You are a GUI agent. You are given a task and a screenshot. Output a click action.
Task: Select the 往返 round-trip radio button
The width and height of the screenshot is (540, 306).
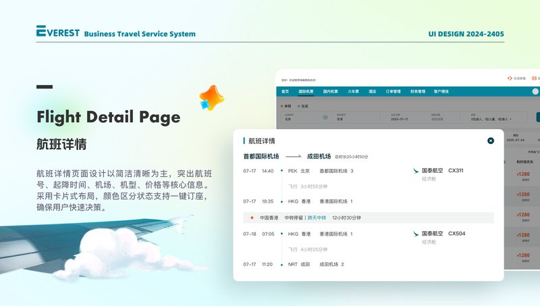[x=298, y=106]
